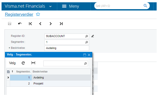Undo changes with the undo arrow
This screenshot has width=160, height=100.
click(x=20, y=24)
